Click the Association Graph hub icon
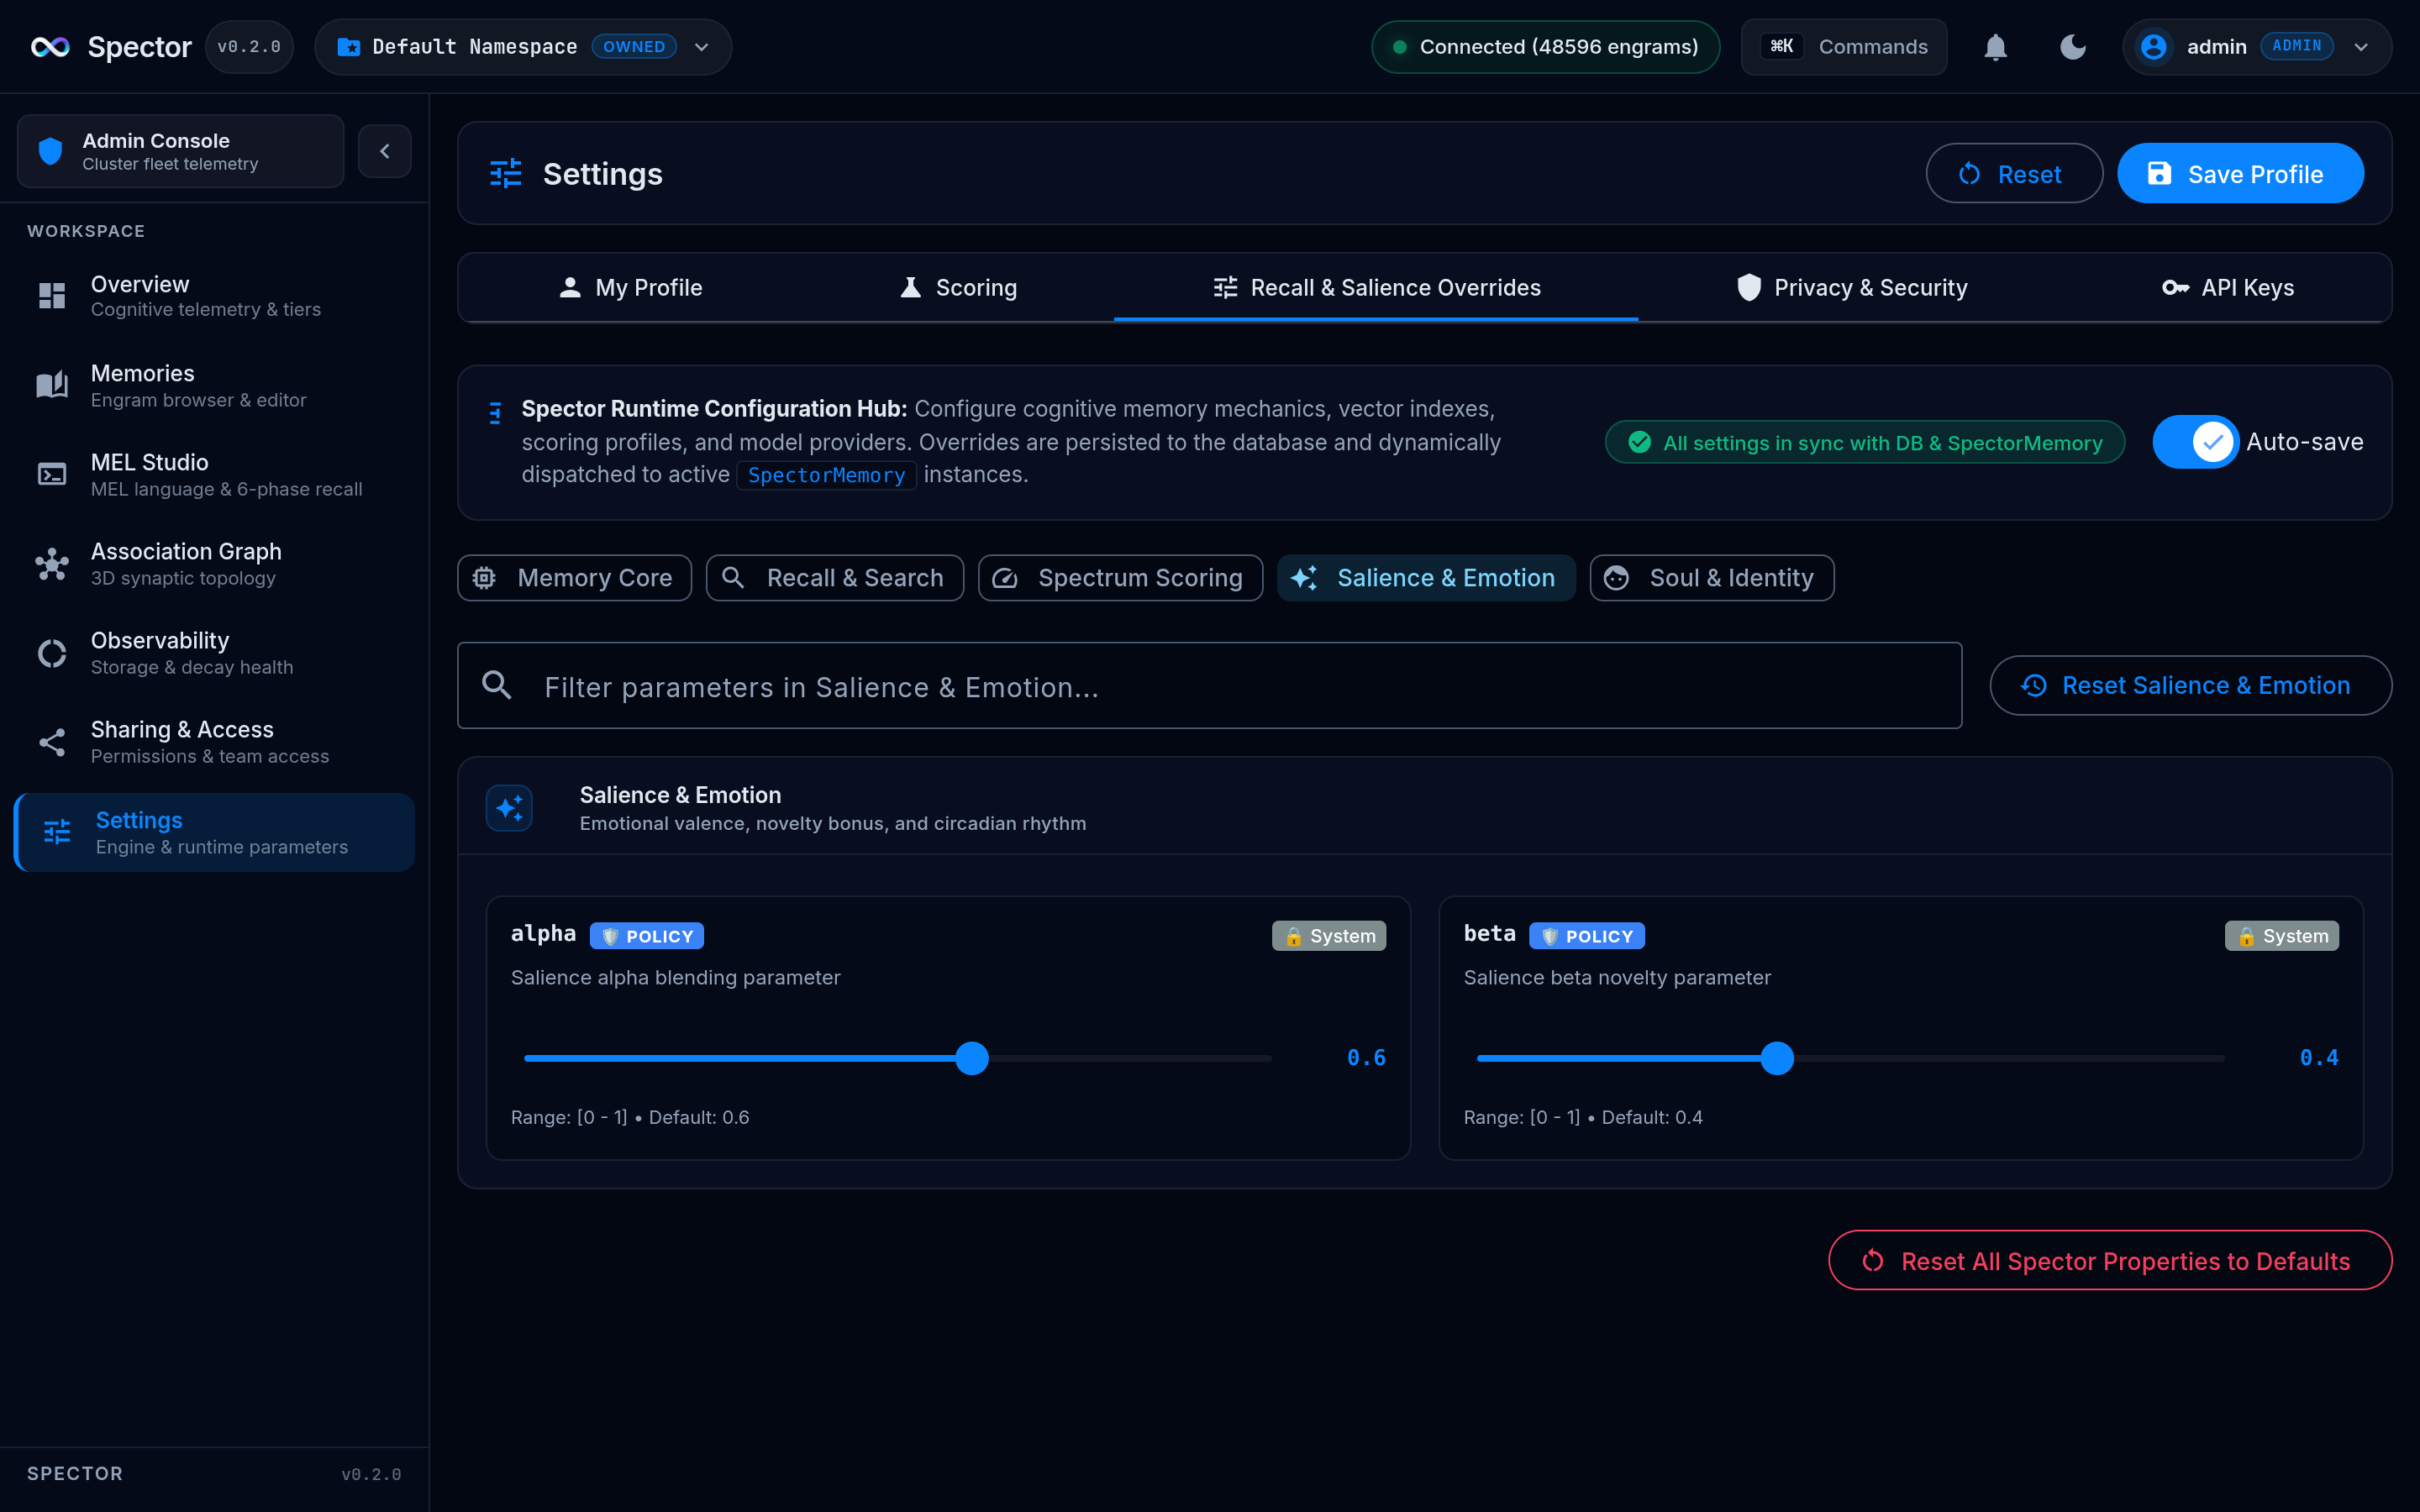The height and width of the screenshot is (1512, 2420). pyautogui.click(x=52, y=564)
